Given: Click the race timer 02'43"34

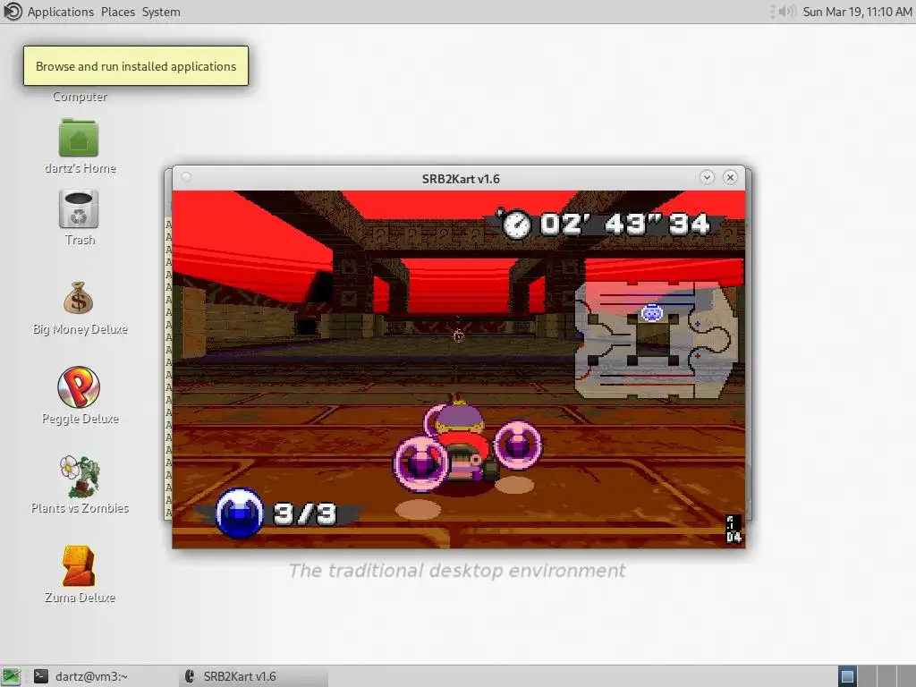Looking at the screenshot, I should (624, 224).
